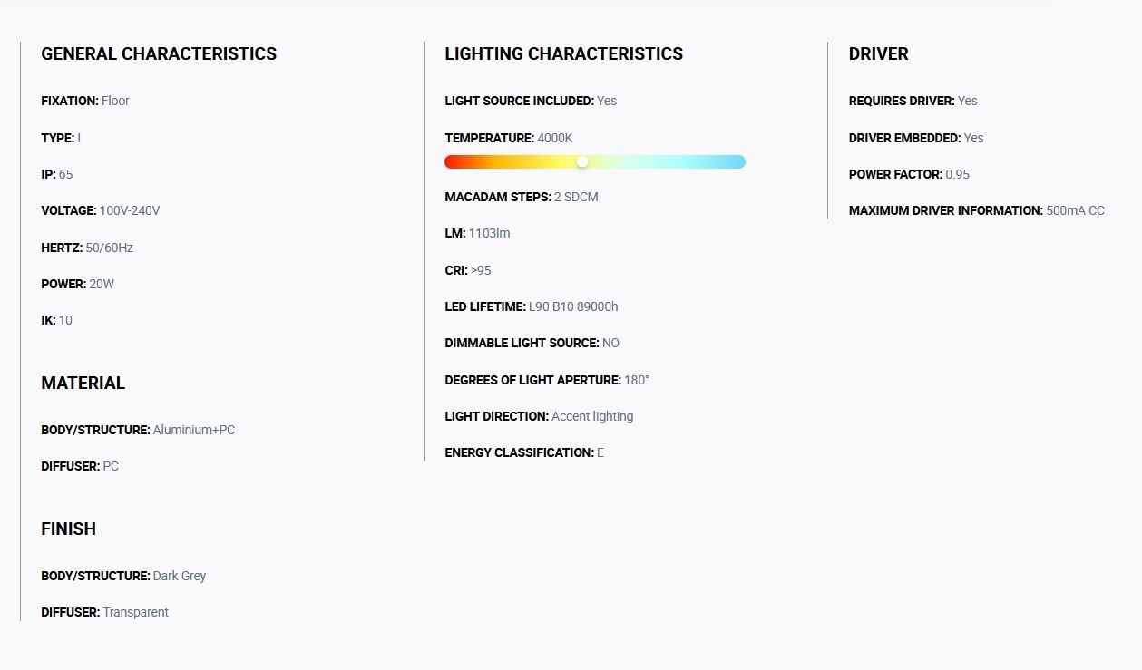Screen dimensions: 1142x670
Task: Click the 100V-240V voltage value
Action: [130, 210]
